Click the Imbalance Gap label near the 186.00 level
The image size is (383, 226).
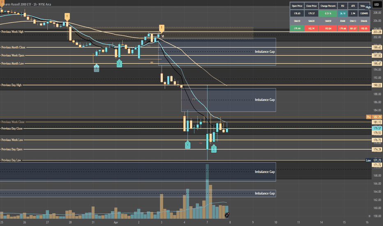pyautogui.click(x=265, y=100)
